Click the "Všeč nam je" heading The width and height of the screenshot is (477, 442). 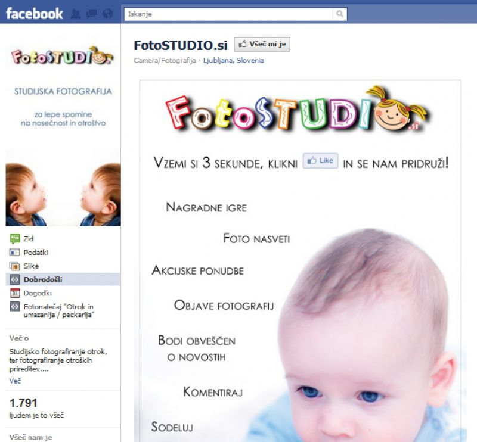31,437
